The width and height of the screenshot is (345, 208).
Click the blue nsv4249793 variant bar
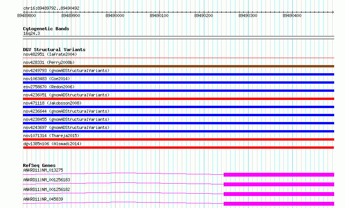(178, 74)
